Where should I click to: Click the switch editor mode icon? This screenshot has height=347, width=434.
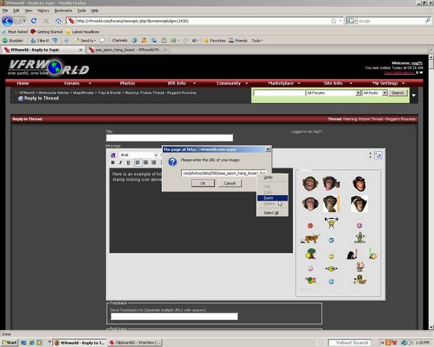coord(378,155)
